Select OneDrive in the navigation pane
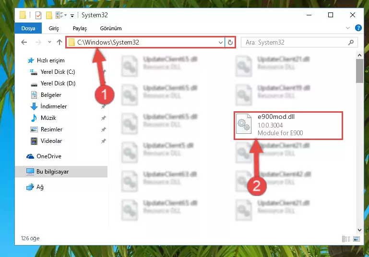The height and width of the screenshot is (257, 369). pyautogui.click(x=49, y=156)
